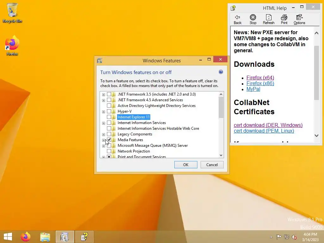Select Microsoft Message Queue (MSMQ) Server label

coord(153,146)
